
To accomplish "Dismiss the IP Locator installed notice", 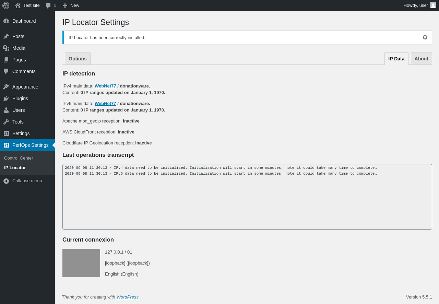I will pos(425,37).
